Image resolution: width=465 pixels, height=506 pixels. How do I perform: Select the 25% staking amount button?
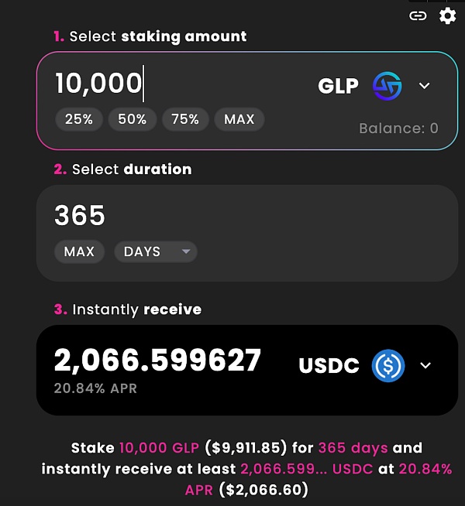click(x=78, y=119)
